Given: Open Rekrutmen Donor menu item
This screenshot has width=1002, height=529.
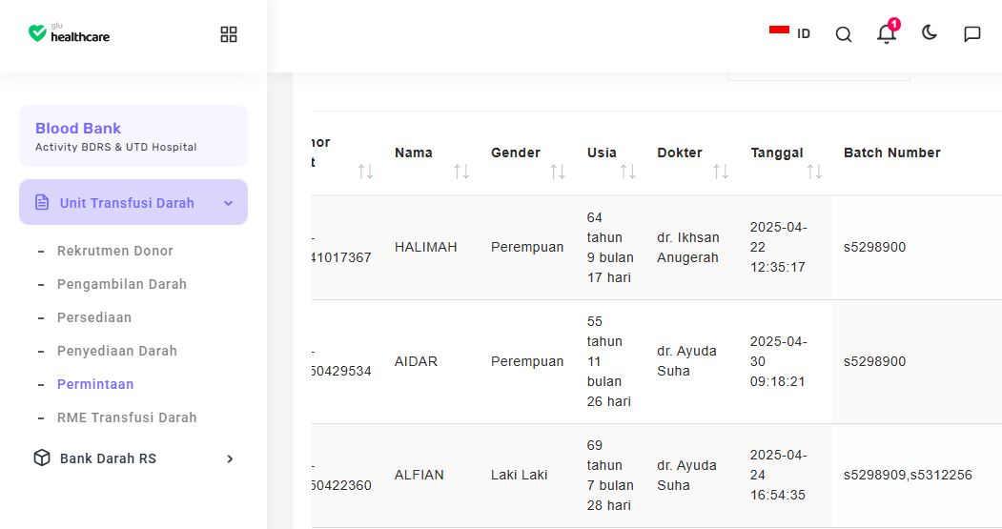Looking at the screenshot, I should tap(115, 251).
